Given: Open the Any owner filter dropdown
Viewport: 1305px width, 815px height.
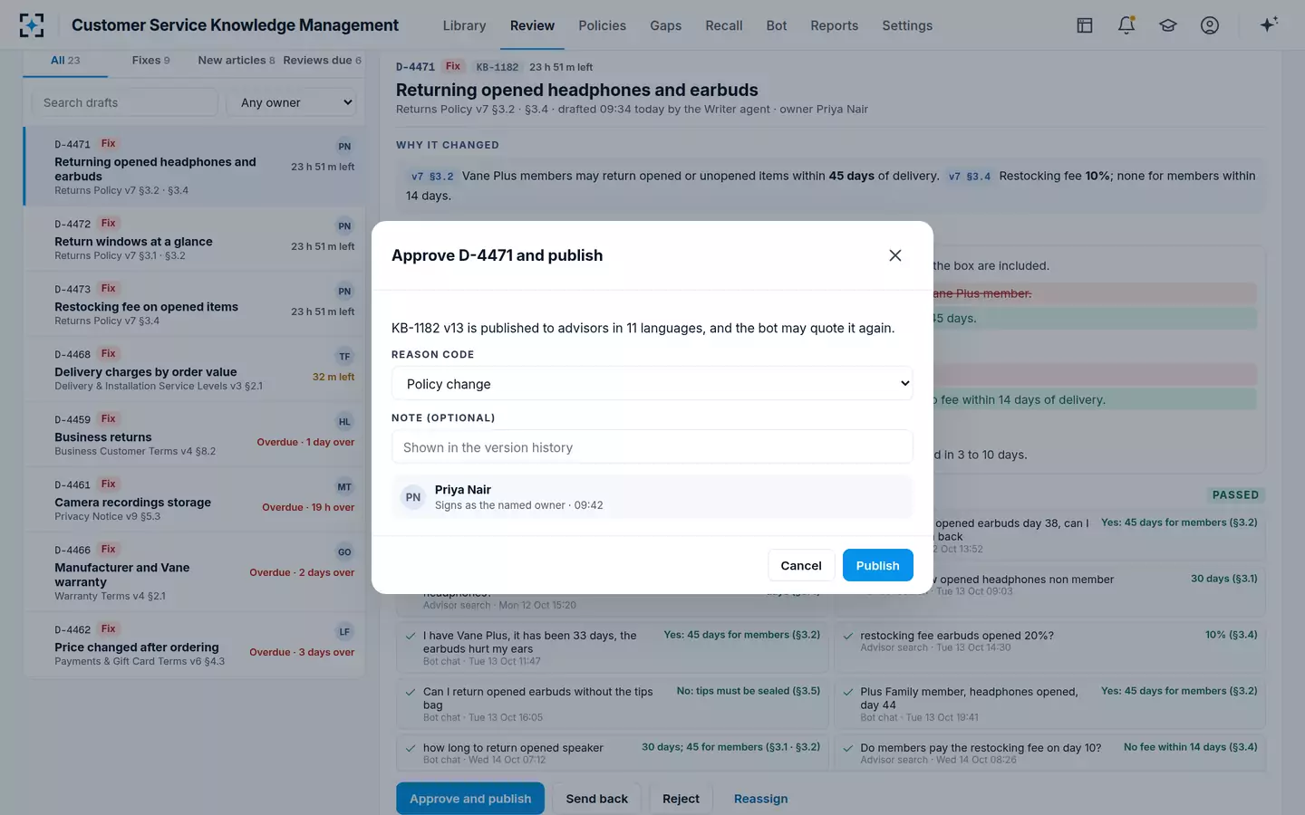Looking at the screenshot, I should [x=292, y=102].
